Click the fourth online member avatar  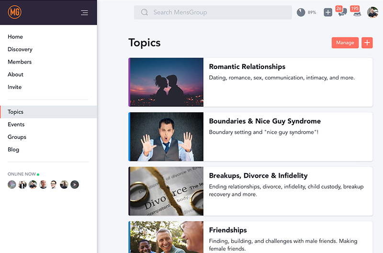click(x=43, y=184)
